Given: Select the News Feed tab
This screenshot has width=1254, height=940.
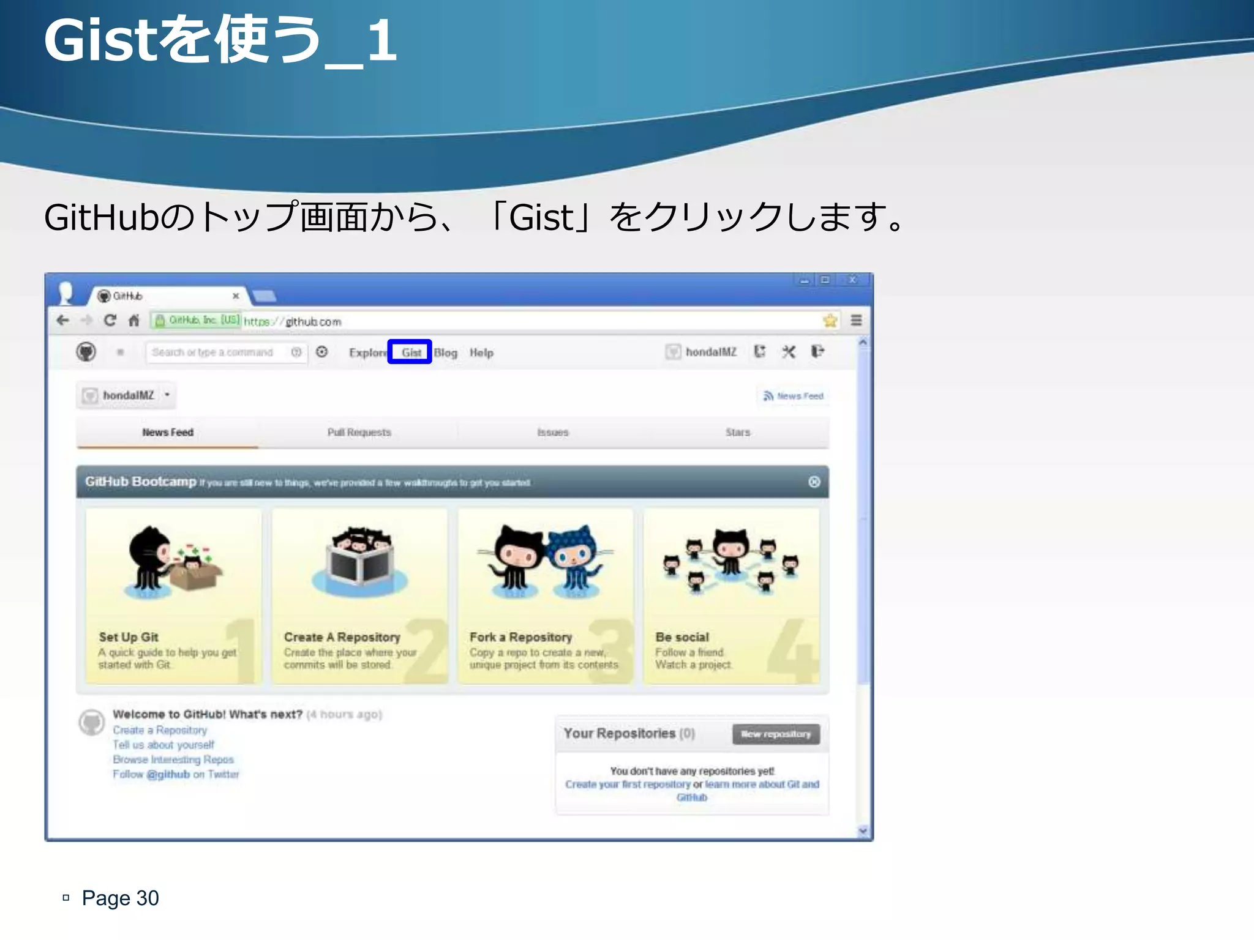Looking at the screenshot, I should (x=168, y=433).
